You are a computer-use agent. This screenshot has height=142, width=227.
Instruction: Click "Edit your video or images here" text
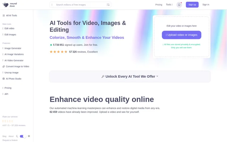182,26
